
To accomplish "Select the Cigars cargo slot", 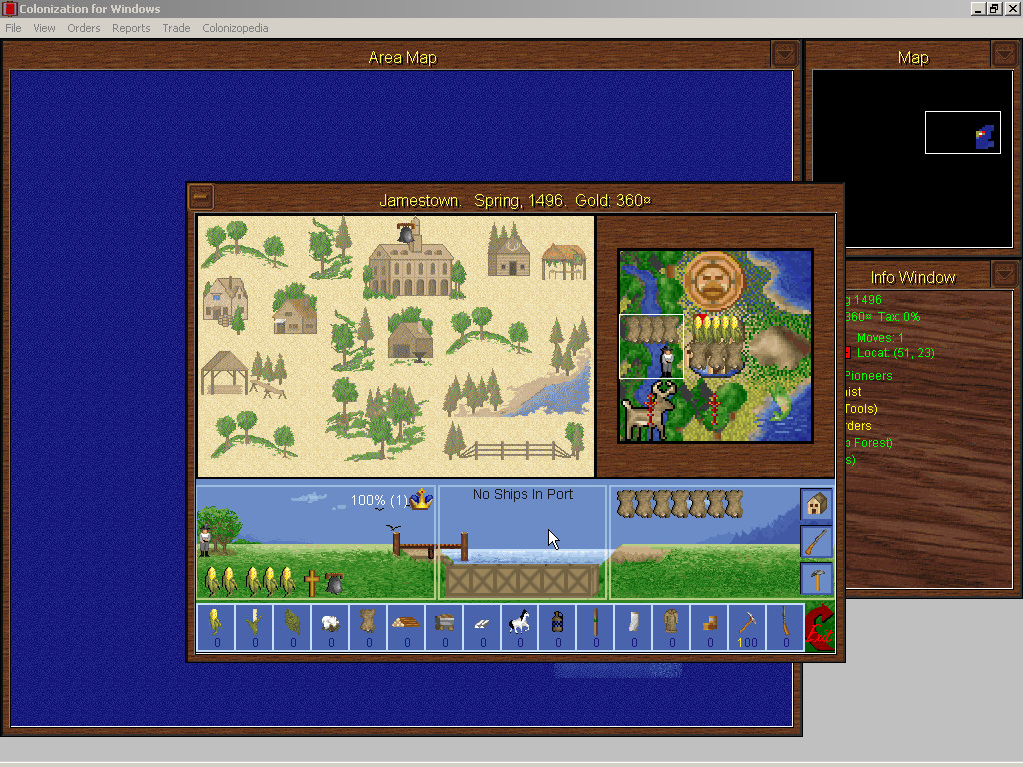I will tap(595, 628).
